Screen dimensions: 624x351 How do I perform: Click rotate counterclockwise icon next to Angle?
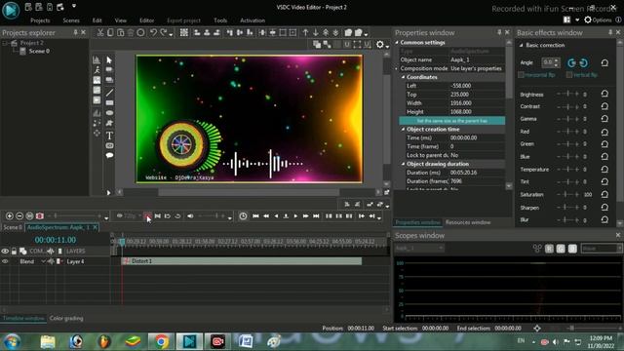coord(572,62)
